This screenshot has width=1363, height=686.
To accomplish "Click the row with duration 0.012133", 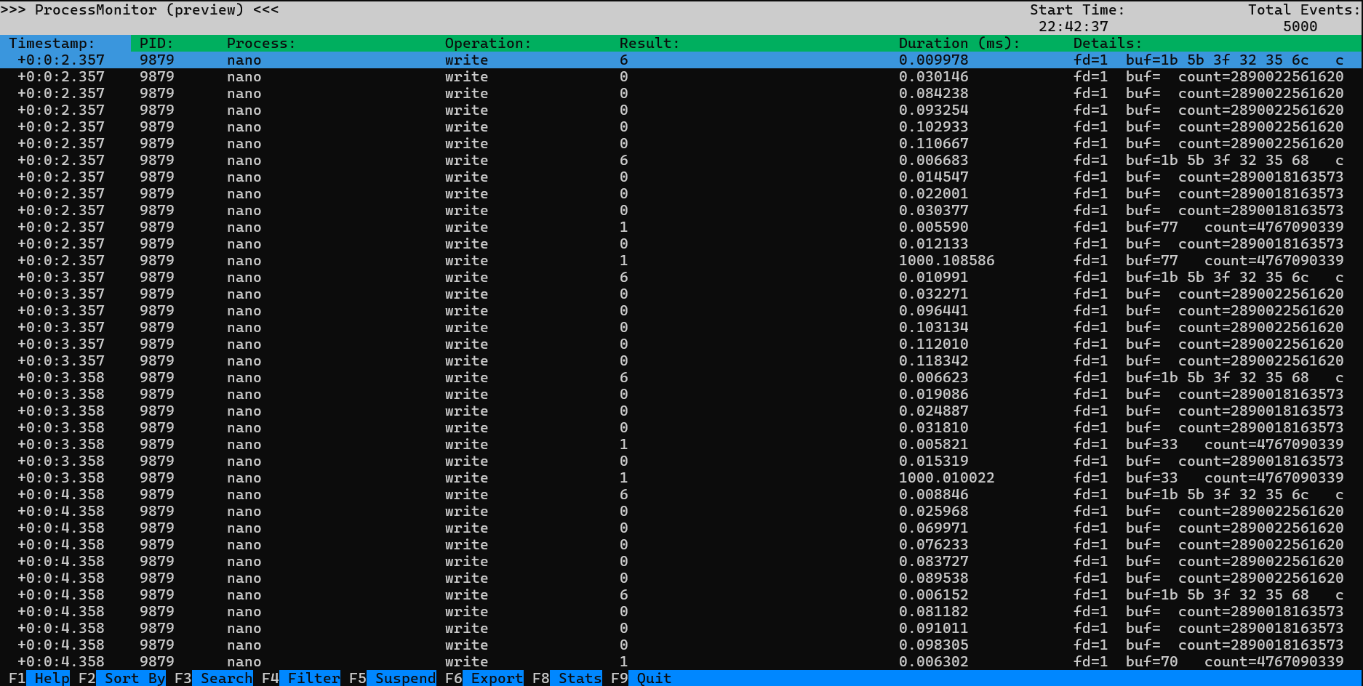I will (x=681, y=244).
